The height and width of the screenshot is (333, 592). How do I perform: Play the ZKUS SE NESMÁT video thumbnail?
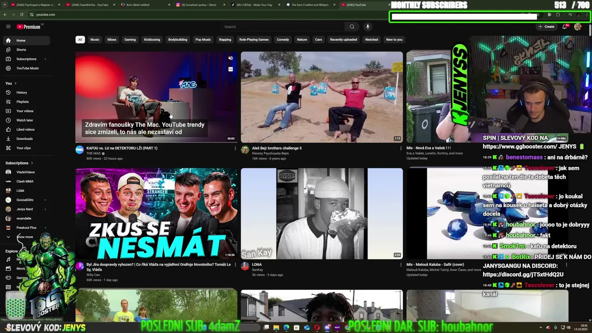(156, 213)
